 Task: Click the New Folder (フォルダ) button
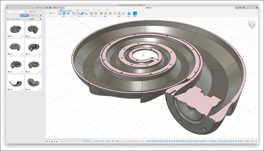[x=34, y=15]
